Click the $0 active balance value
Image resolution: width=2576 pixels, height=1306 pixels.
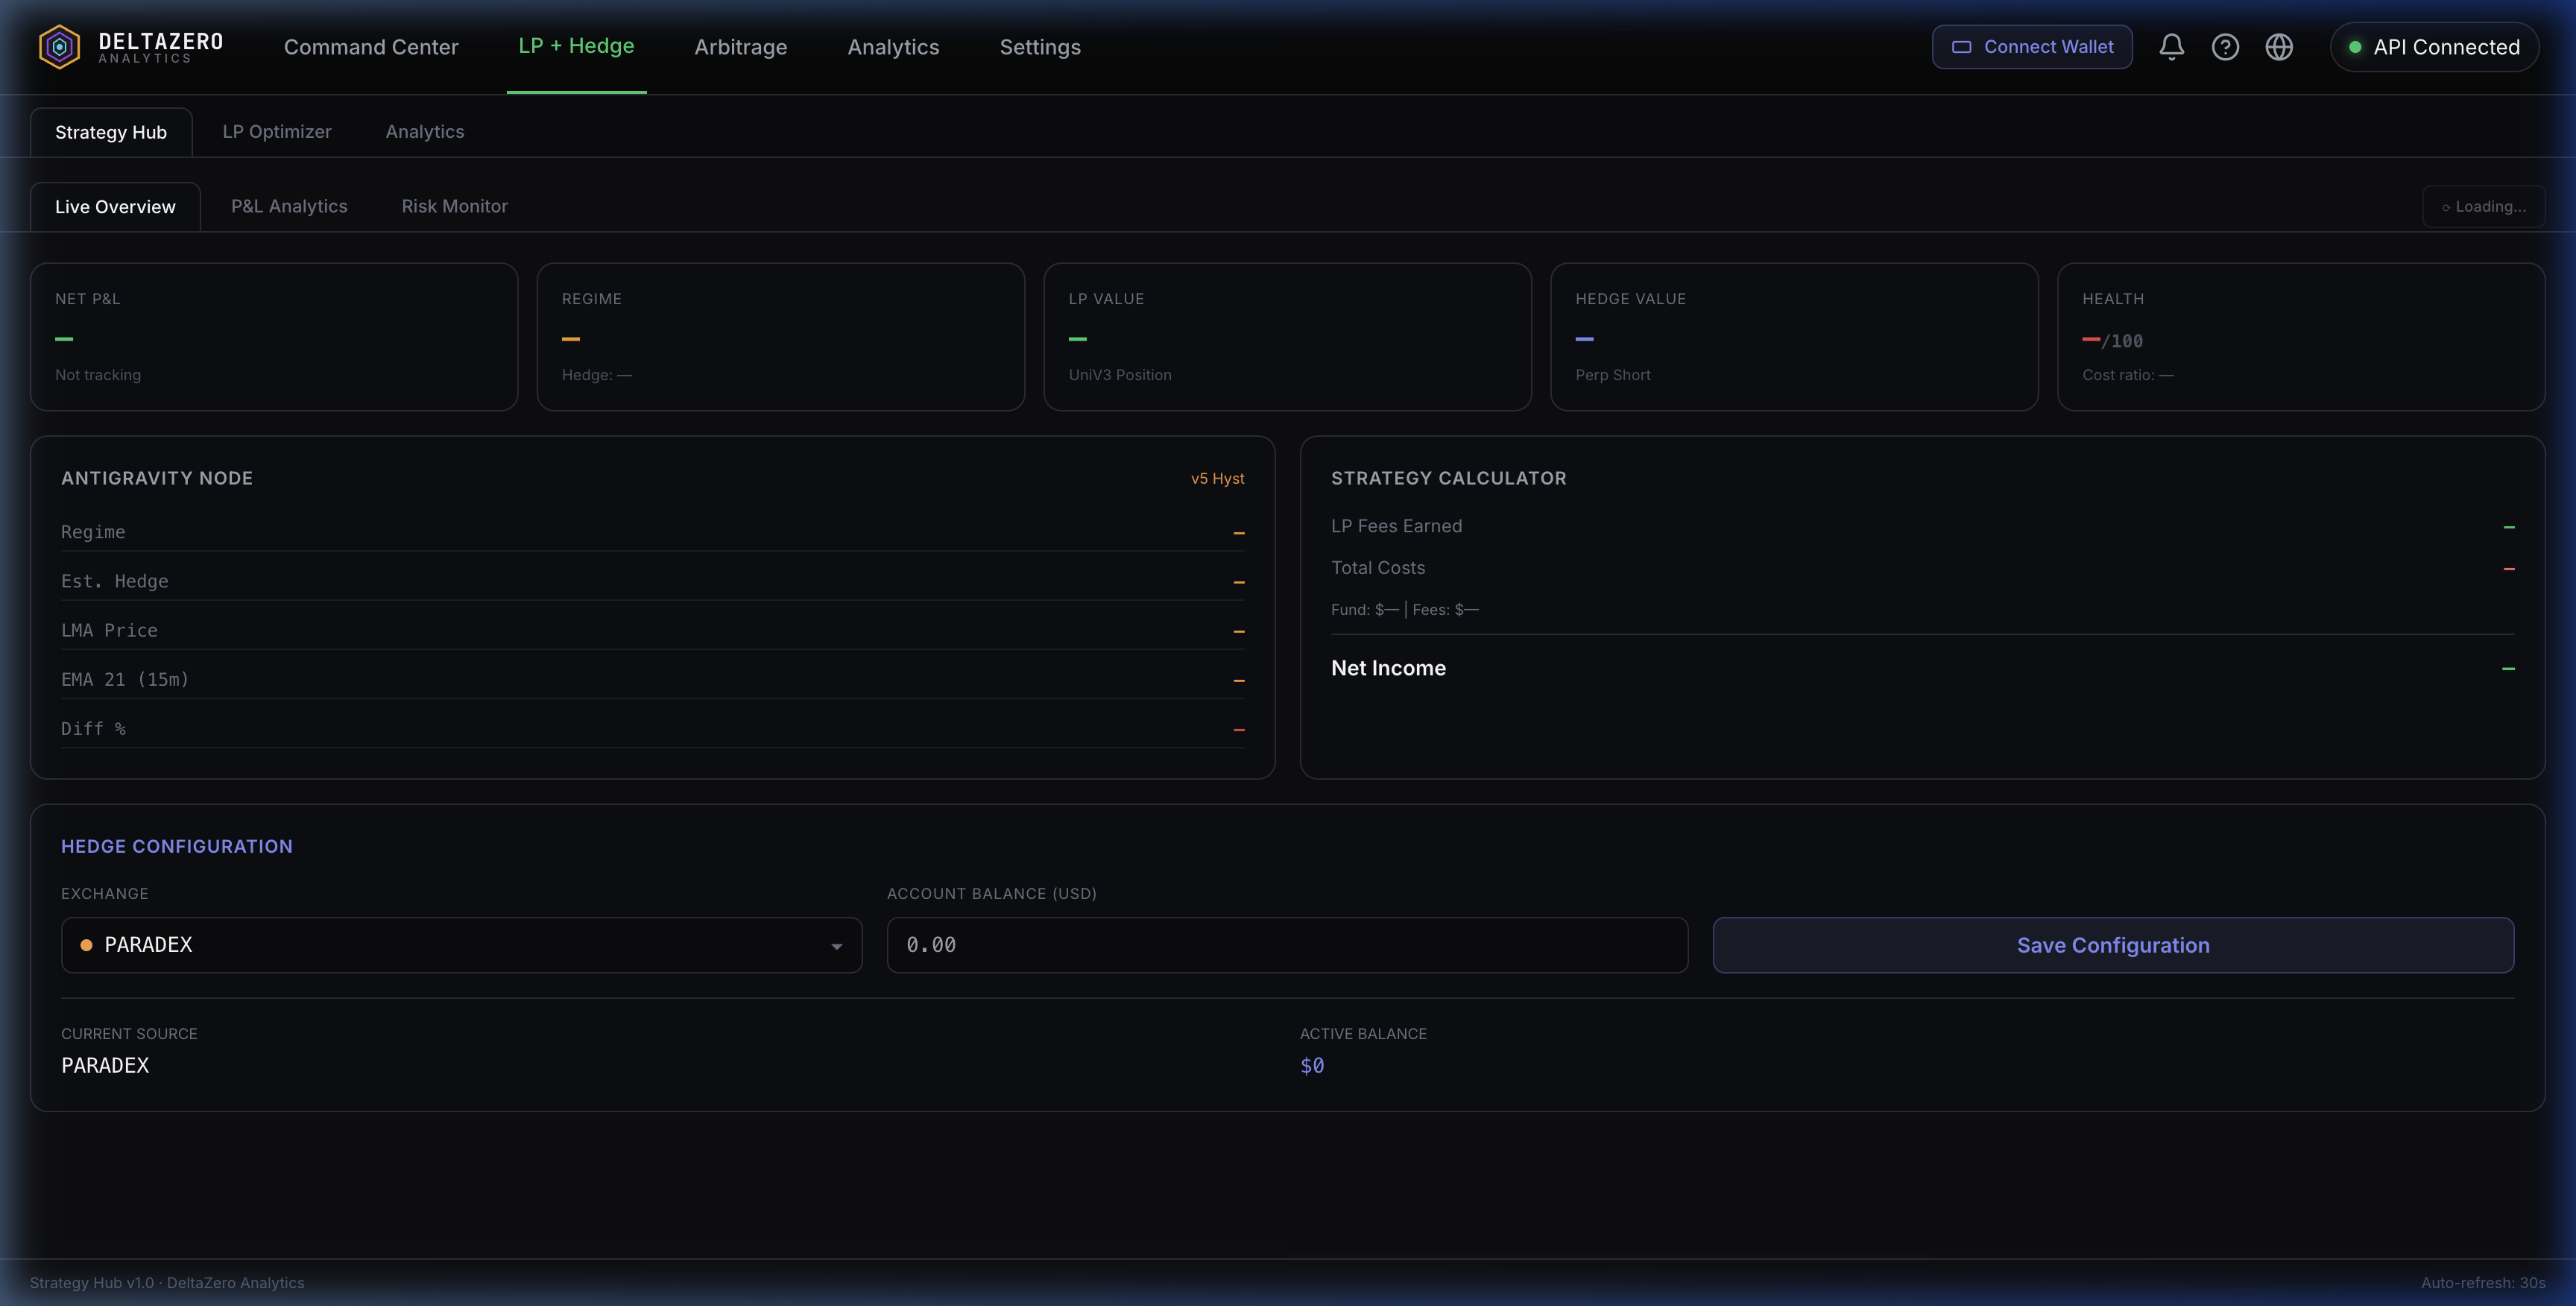pyautogui.click(x=1313, y=1065)
